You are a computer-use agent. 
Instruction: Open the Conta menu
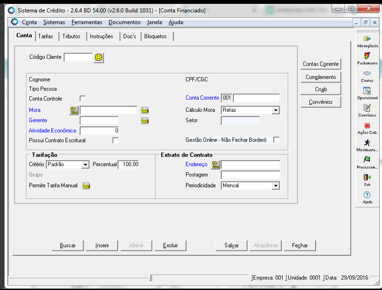point(29,22)
